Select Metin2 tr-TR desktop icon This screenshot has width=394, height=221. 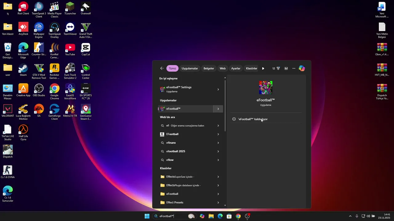[70, 111]
